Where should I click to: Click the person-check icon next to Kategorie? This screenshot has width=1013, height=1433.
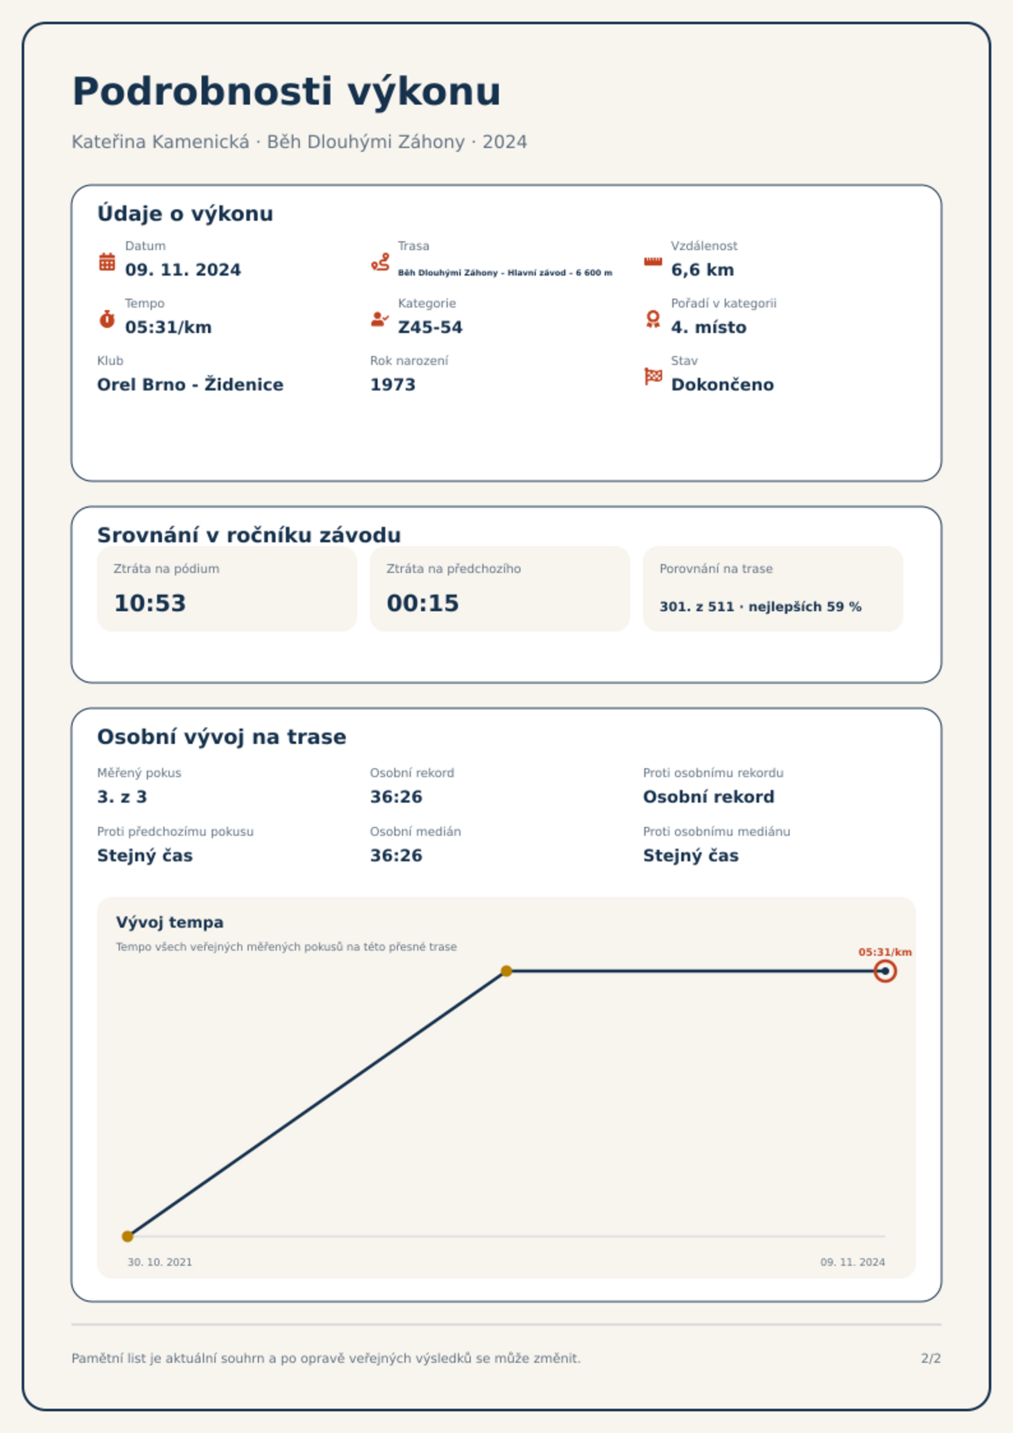[x=380, y=319]
